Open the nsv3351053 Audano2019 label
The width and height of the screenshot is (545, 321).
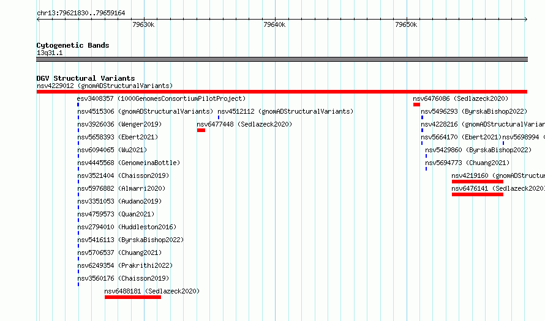(119, 201)
